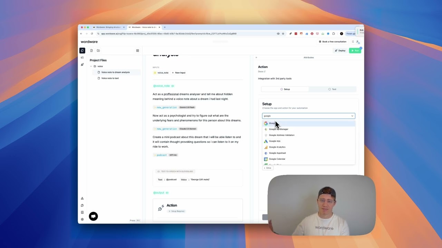The height and width of the screenshot is (248, 442).
Task: Open the help chat icon in the bottom left rail
Action: (82, 205)
